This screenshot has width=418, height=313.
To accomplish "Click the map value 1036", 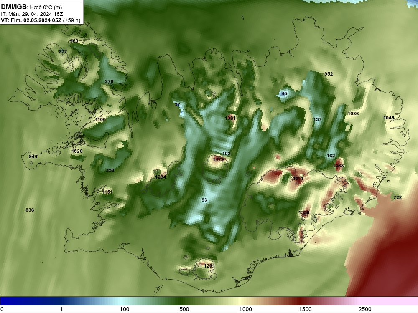I will click(353, 114).
